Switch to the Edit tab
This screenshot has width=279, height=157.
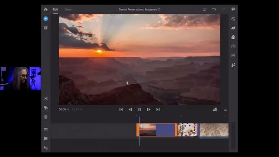coord(55,9)
